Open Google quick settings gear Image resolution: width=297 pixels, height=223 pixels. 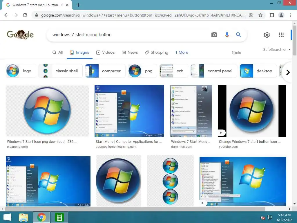click(x=267, y=35)
